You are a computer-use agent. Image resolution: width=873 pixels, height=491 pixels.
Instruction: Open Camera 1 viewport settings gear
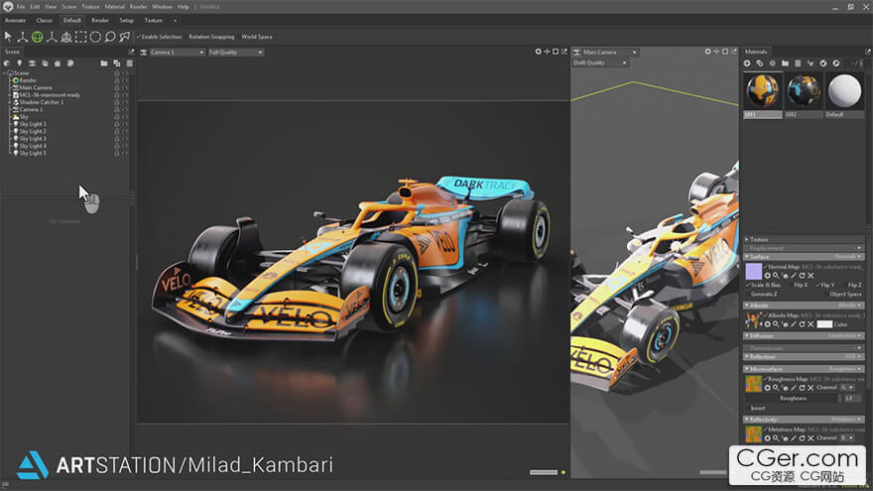tap(538, 52)
